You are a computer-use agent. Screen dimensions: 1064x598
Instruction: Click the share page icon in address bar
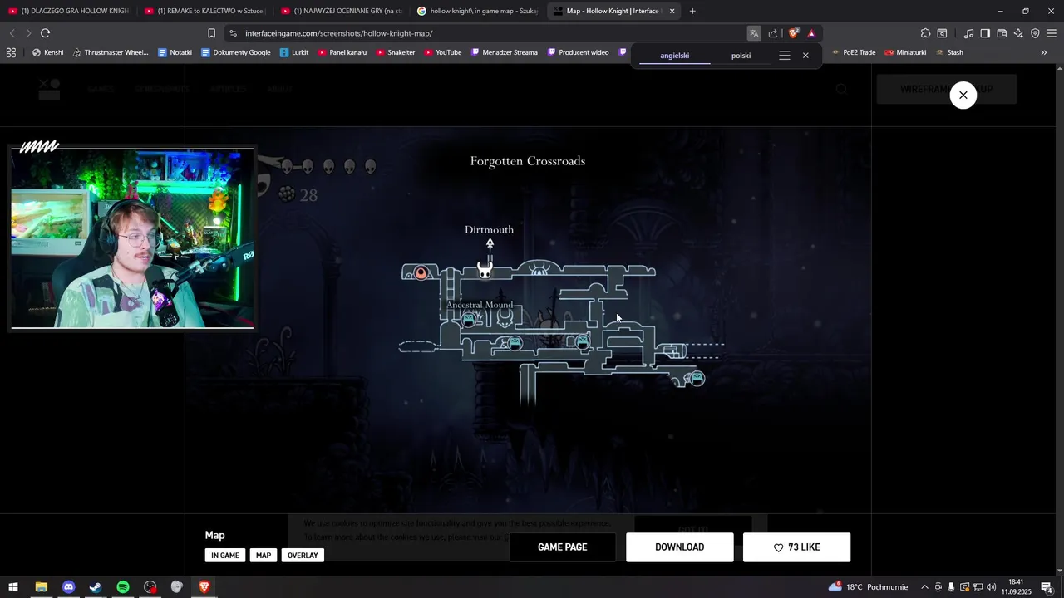pos(773,33)
